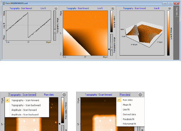
Task: Adjust the Topography range bar beside the line chart
Action: [55, 26]
